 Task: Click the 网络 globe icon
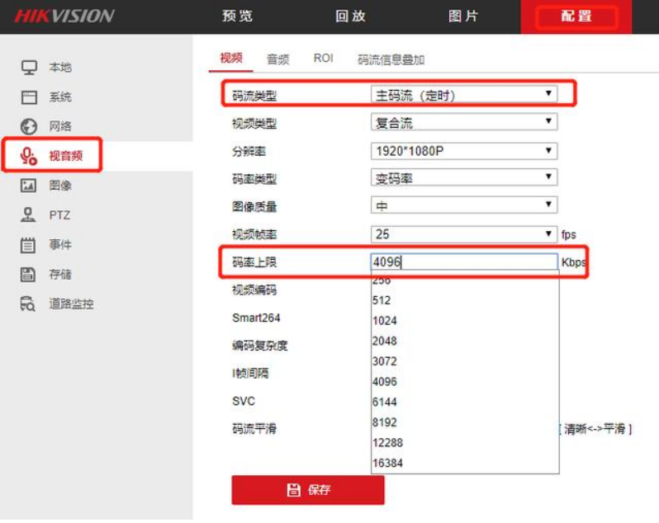click(x=29, y=126)
